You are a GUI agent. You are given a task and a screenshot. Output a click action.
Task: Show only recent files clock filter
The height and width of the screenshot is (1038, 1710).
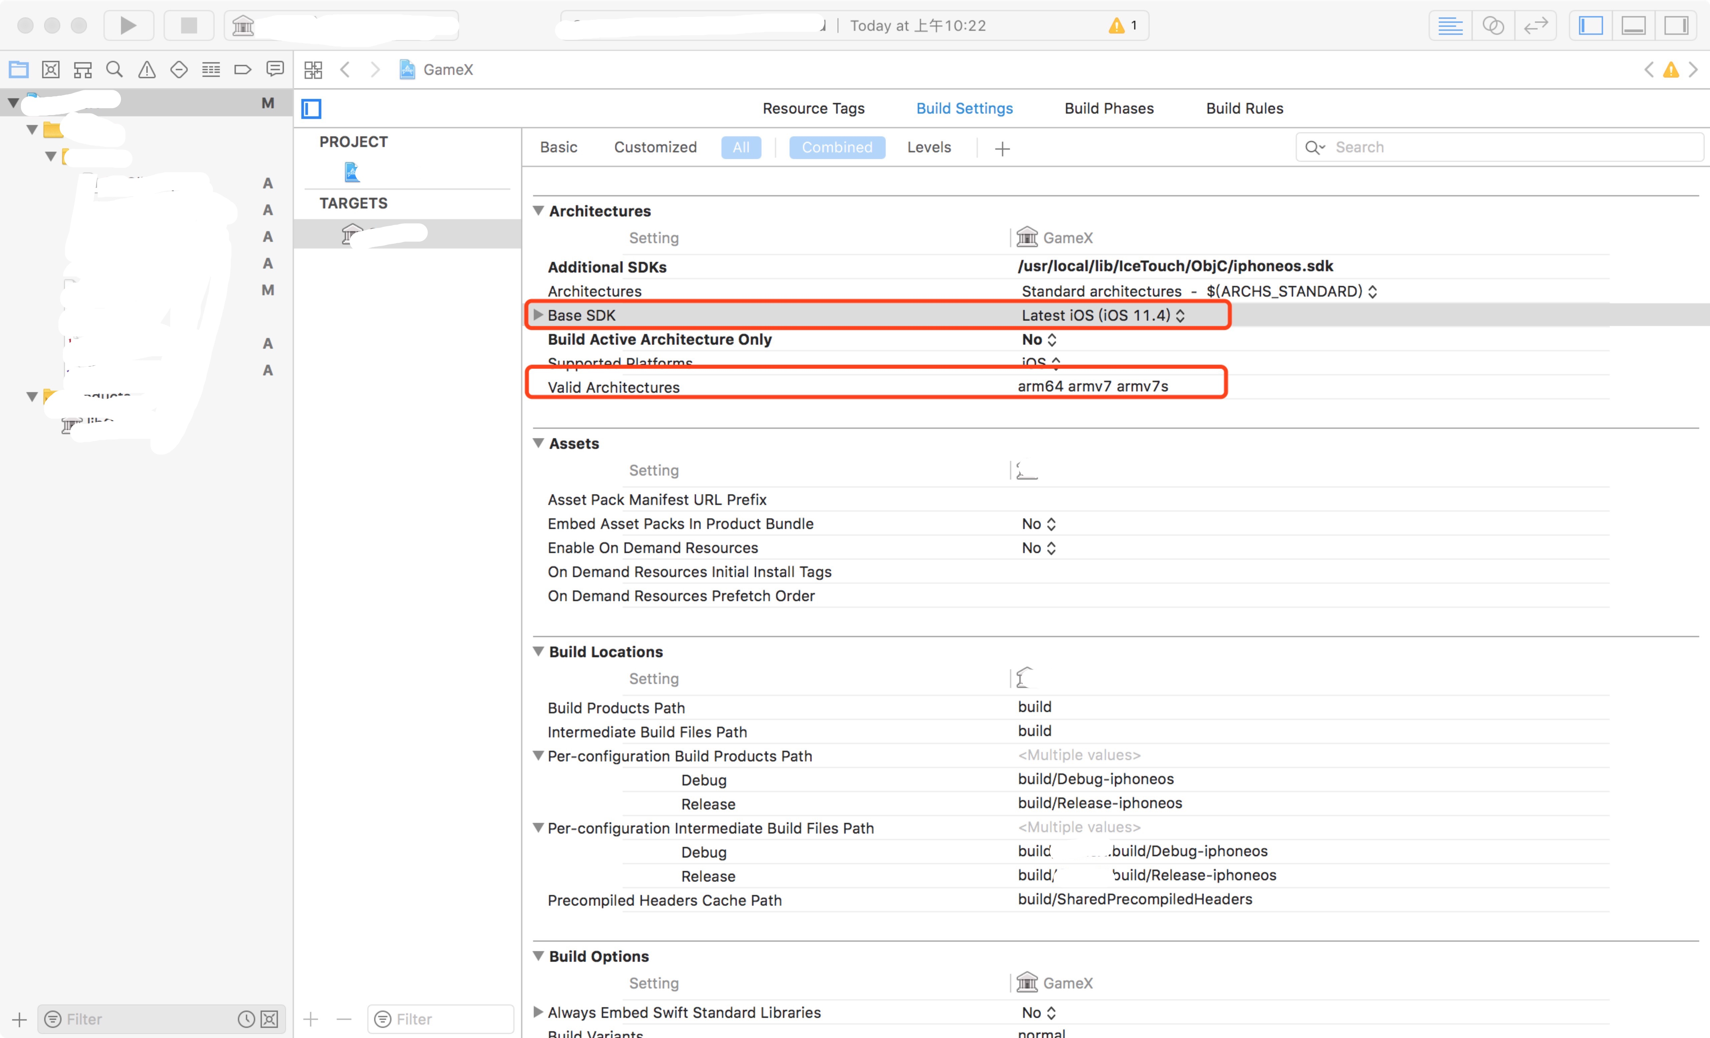(246, 1019)
